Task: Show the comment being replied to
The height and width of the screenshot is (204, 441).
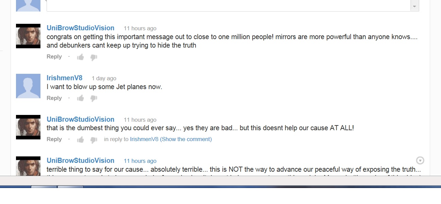Action: [x=186, y=139]
